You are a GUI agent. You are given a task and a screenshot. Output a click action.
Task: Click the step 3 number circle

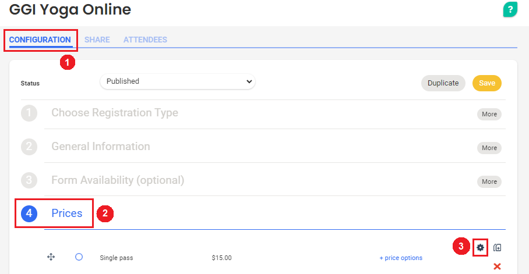pos(29,181)
